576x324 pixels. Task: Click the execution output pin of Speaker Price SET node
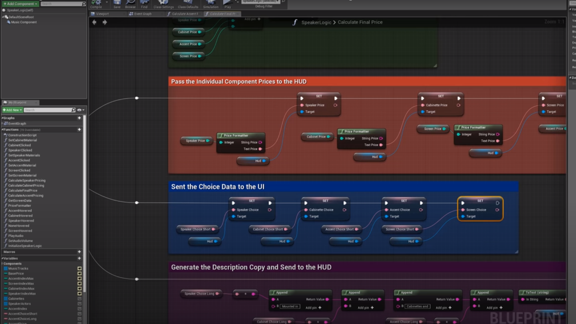pyautogui.click(x=336, y=98)
